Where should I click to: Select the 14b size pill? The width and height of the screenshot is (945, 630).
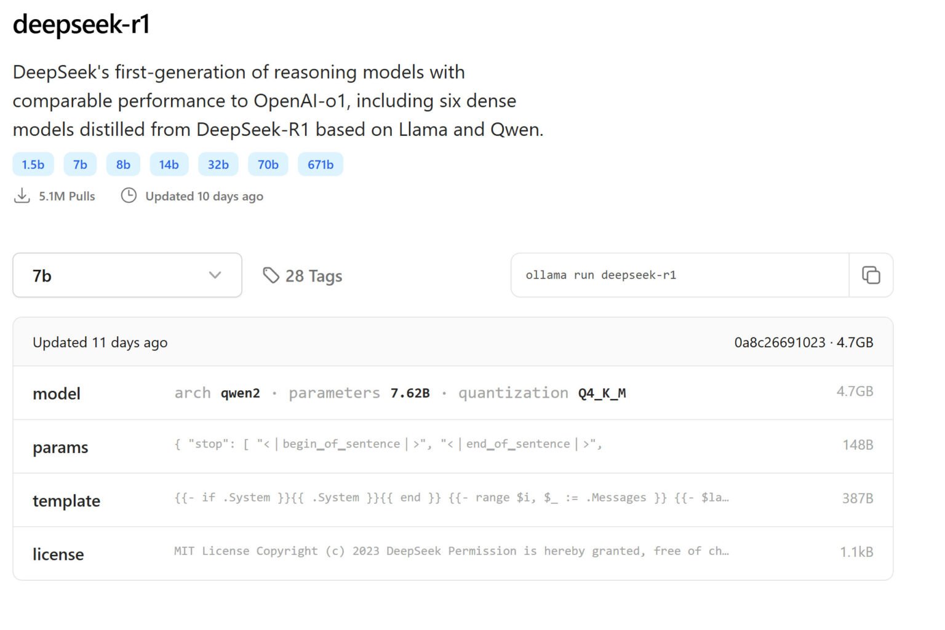[x=169, y=164]
